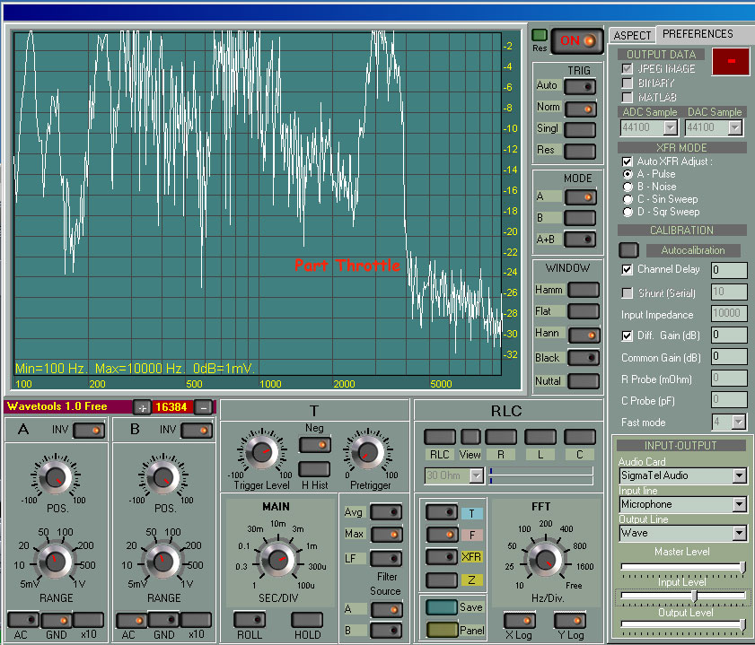Click the Panel button icon
Viewport: 755px width, 645px height.
[442, 630]
